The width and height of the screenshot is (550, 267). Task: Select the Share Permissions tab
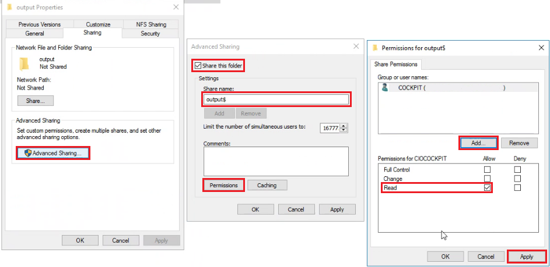click(395, 65)
